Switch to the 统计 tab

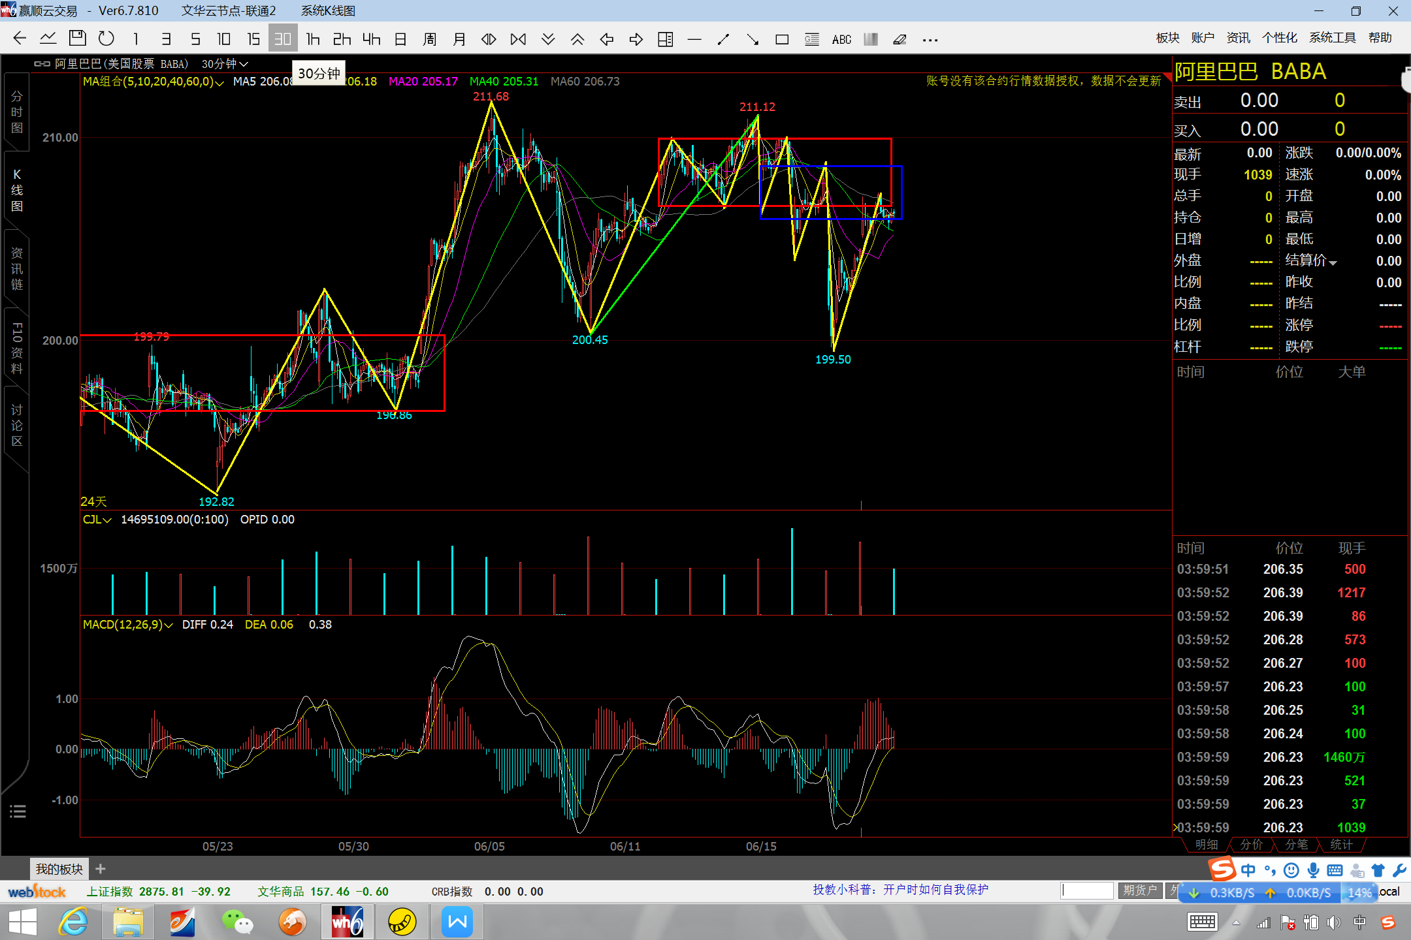click(1342, 845)
